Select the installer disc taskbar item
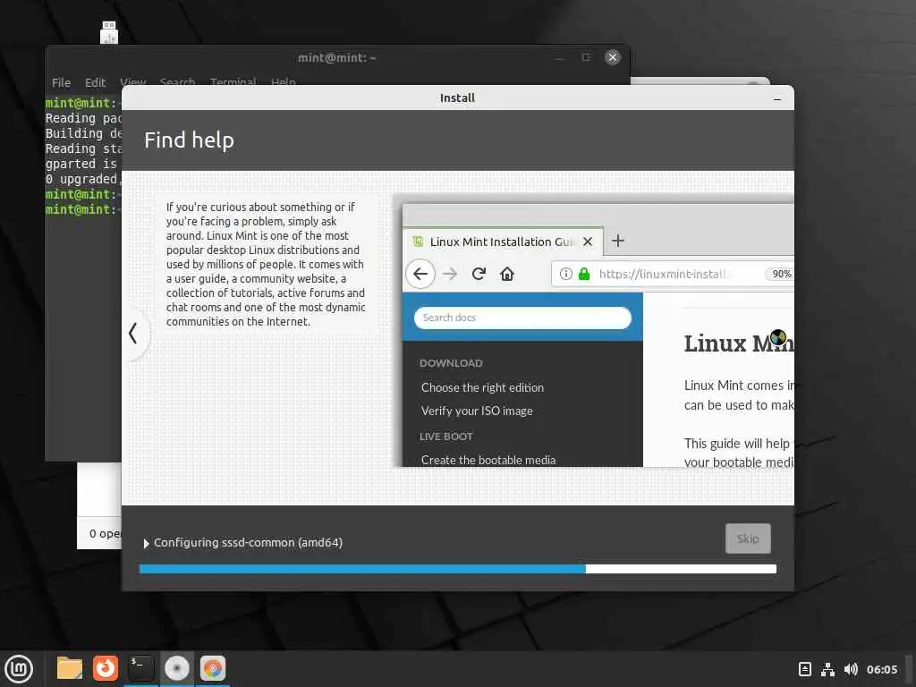 (x=177, y=668)
